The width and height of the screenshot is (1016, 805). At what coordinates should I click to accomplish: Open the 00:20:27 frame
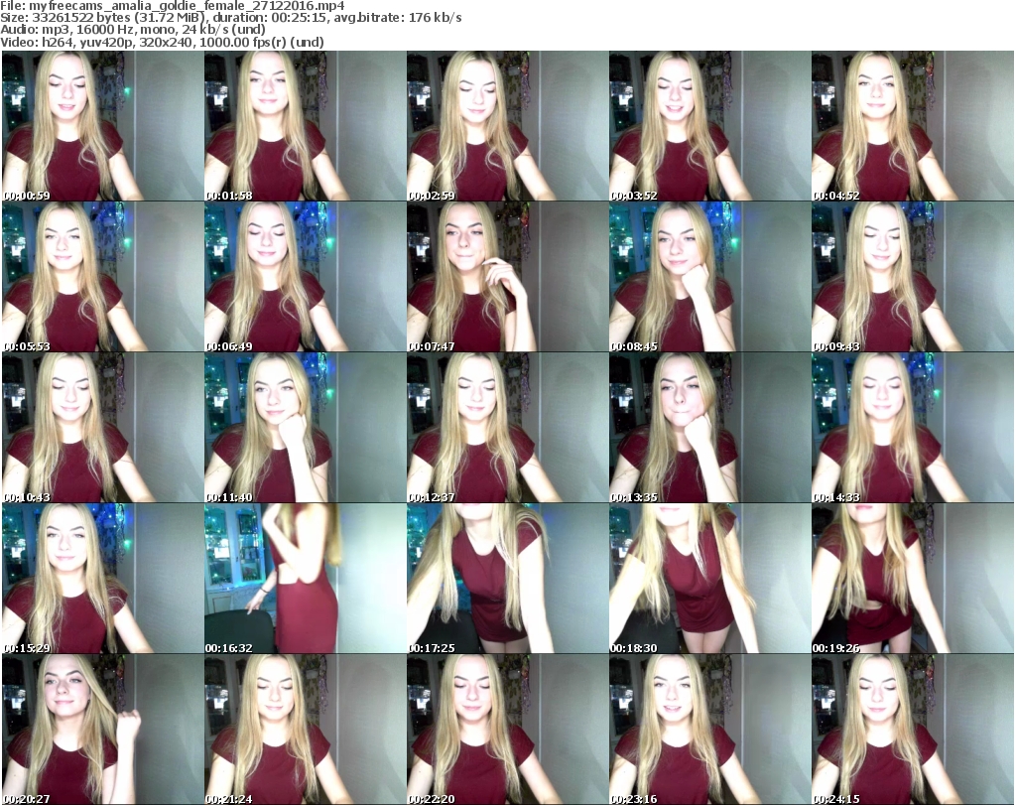[x=102, y=730]
